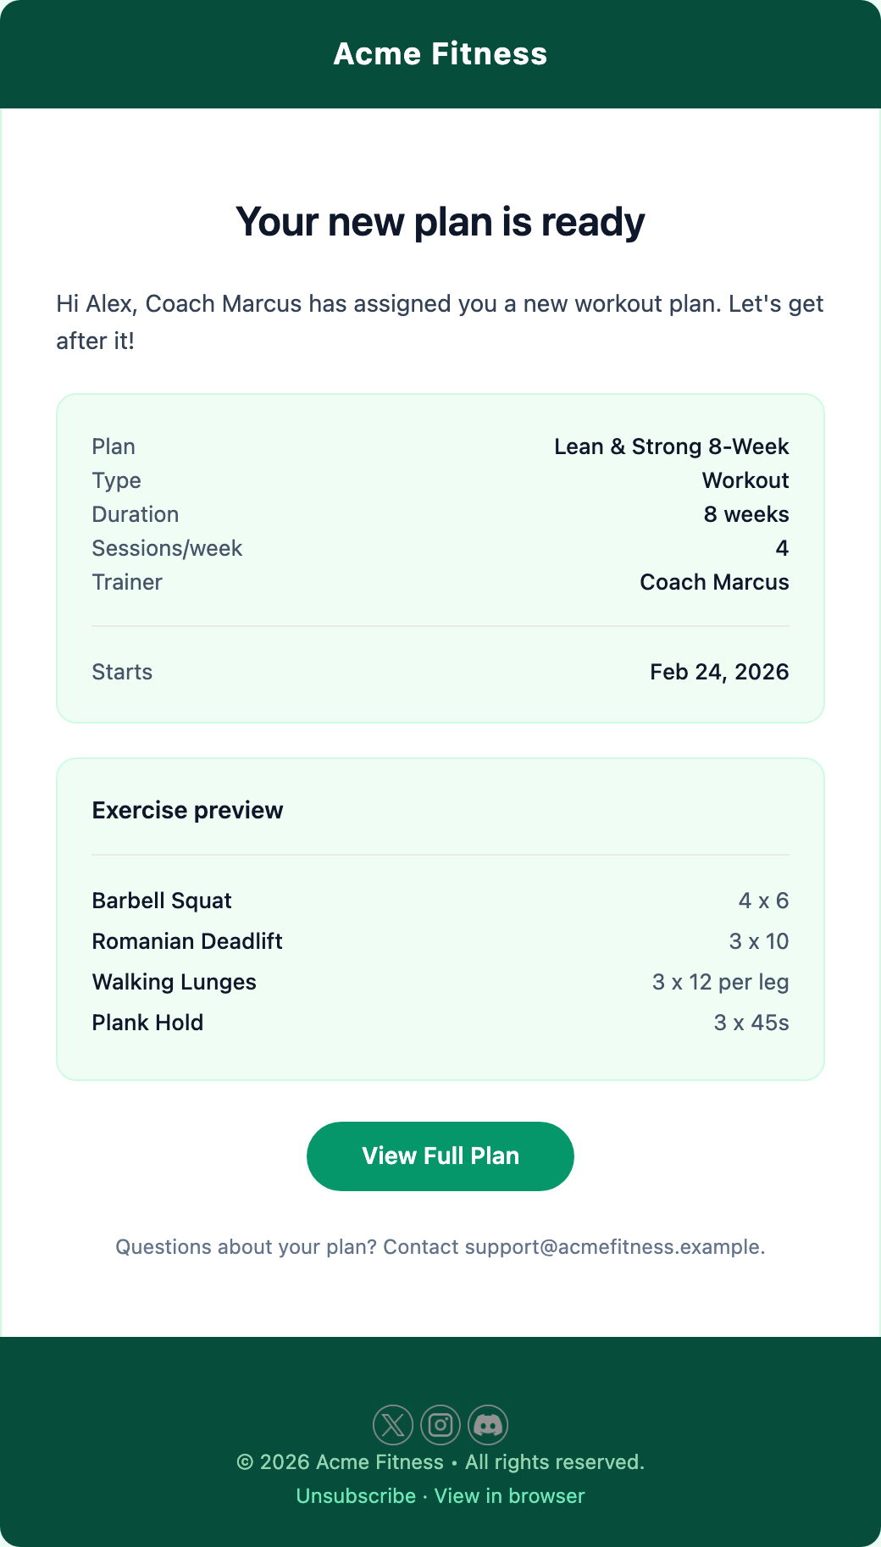Click the Exercise preview section title
Image resolution: width=881 pixels, height=1547 pixels.
click(187, 810)
